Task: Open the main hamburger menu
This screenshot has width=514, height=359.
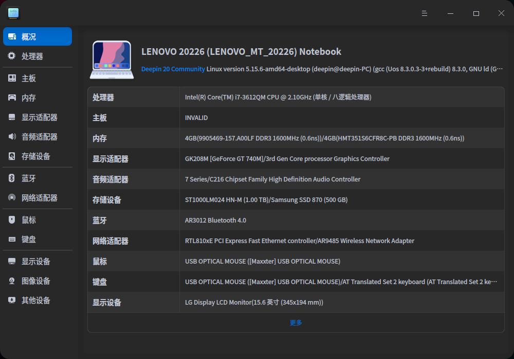Action: pos(424,13)
